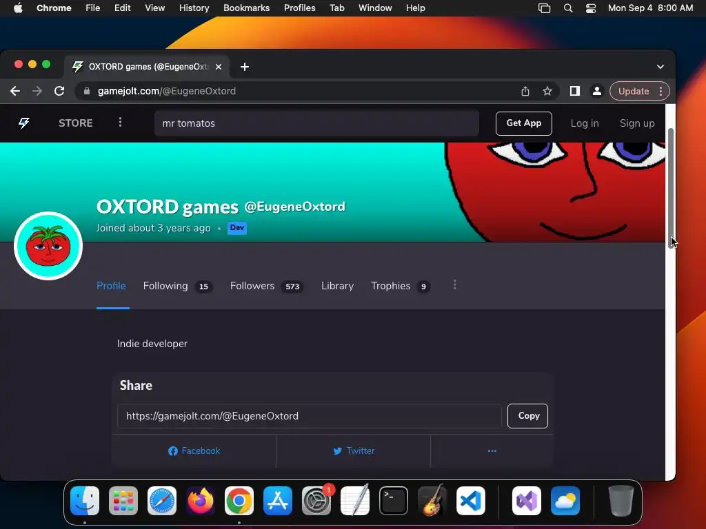The height and width of the screenshot is (529, 706).
Task: Select the Profile tab
Action: tap(111, 286)
